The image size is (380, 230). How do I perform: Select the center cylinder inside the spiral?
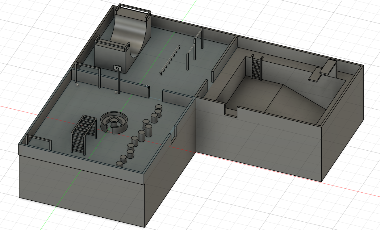pos(114,119)
